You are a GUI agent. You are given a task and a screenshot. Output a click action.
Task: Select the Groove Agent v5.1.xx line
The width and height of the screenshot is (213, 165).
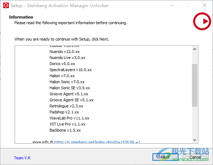pos(69,94)
